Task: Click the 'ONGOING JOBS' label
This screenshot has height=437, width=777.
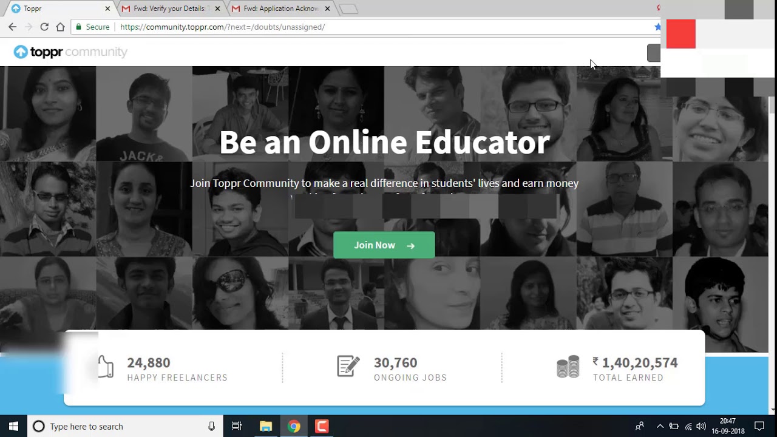Action: [x=410, y=378]
